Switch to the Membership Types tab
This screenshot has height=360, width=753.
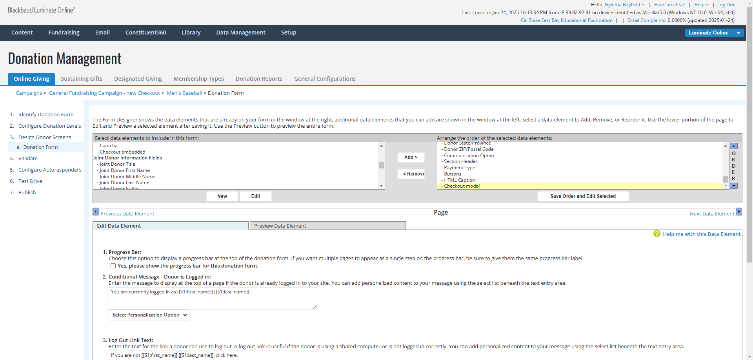[x=199, y=79]
